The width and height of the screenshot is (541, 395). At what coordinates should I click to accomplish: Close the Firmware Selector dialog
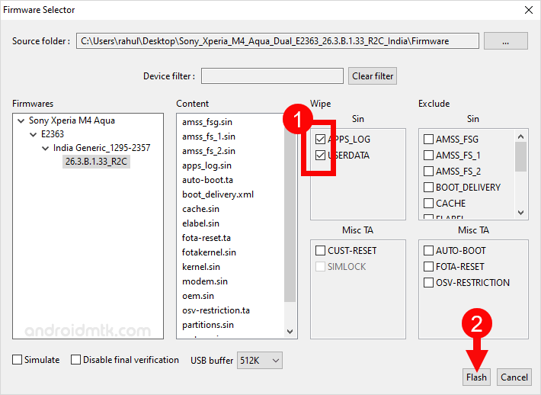click(x=529, y=10)
